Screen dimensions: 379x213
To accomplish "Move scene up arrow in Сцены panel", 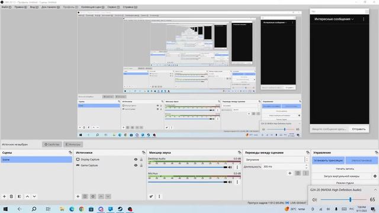I will pos(27,196).
